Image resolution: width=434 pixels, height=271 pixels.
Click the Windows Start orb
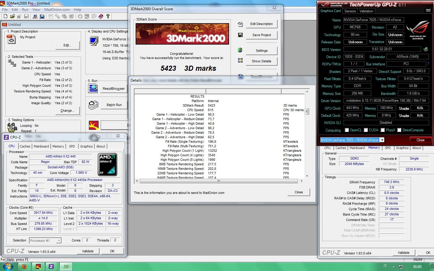(8, 266)
